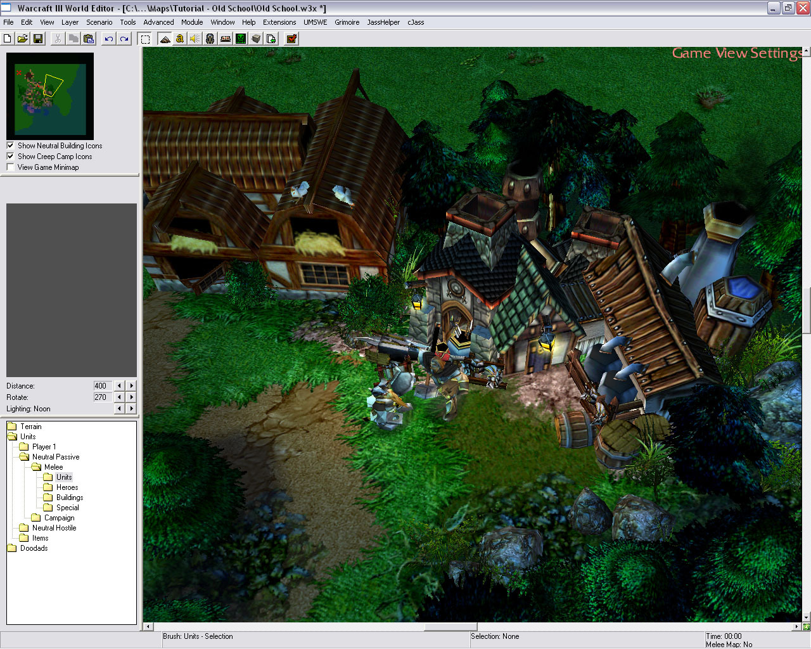Viewport: 811px width, 649px height.
Task: Undo the last action via the toolbar
Action: coord(109,39)
